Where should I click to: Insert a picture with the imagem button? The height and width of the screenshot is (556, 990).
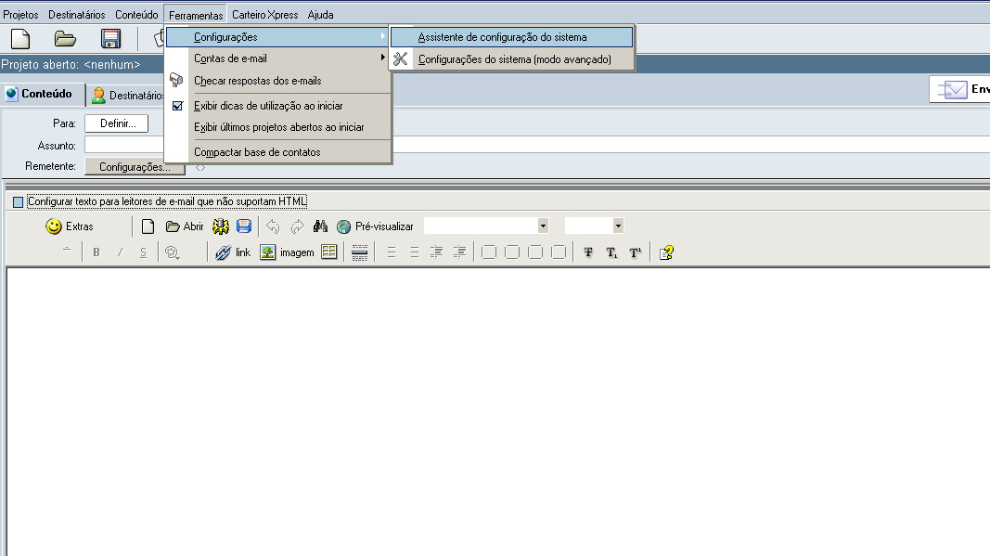click(x=287, y=252)
